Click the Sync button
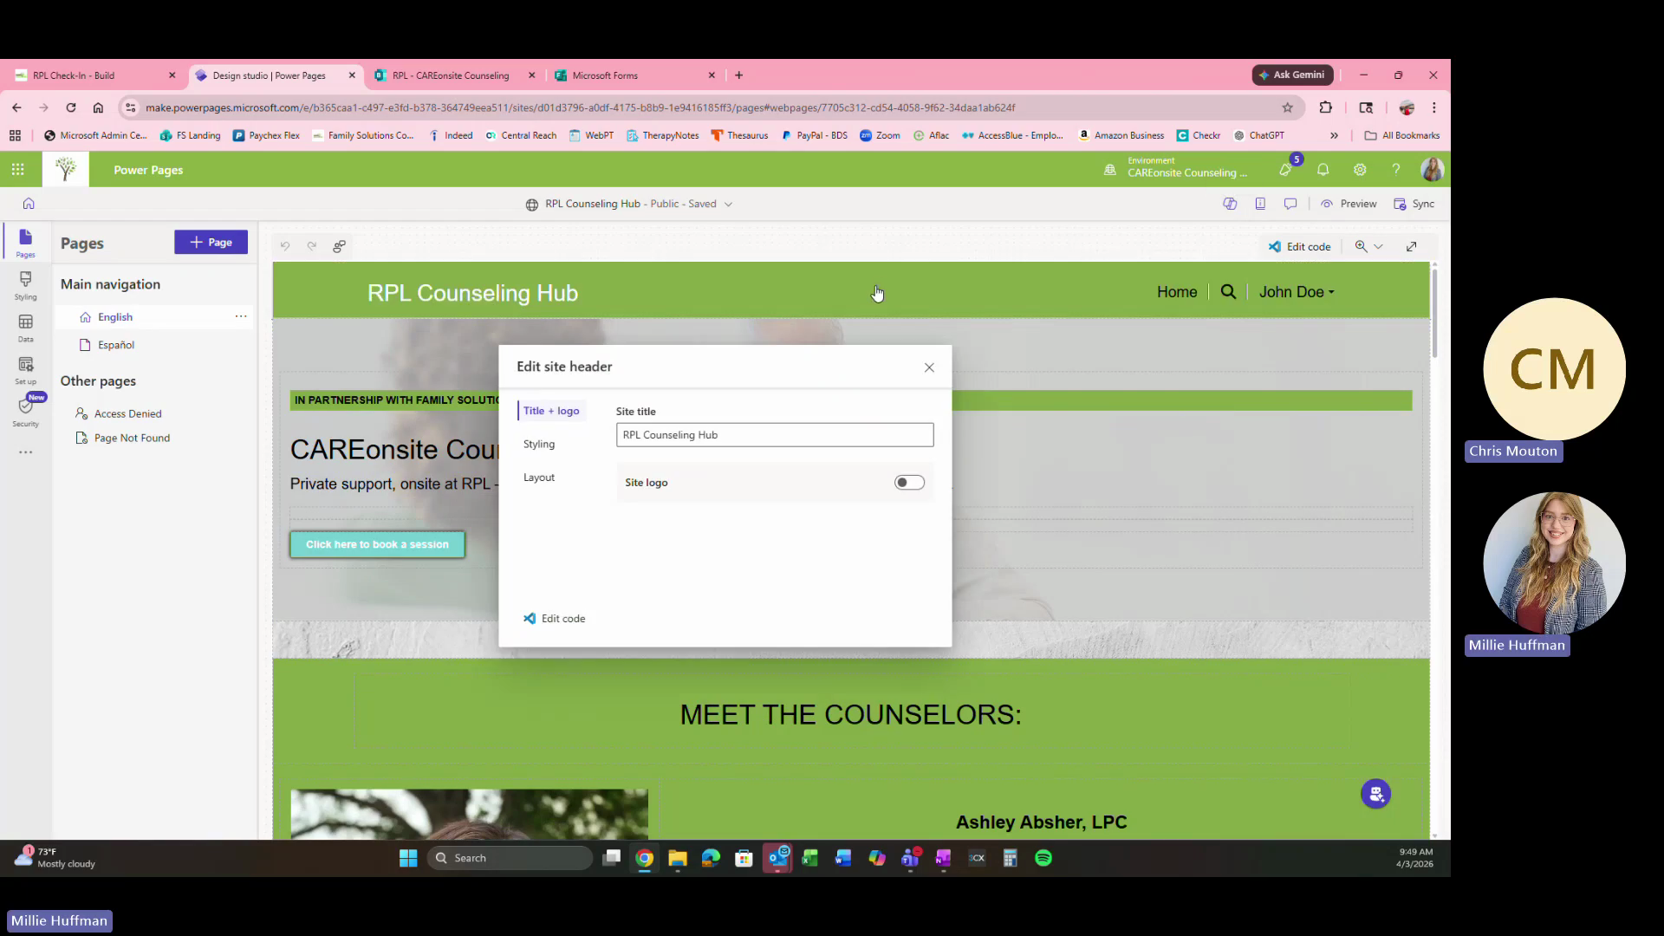Screen dimensions: 1664x936 pos(1414,204)
